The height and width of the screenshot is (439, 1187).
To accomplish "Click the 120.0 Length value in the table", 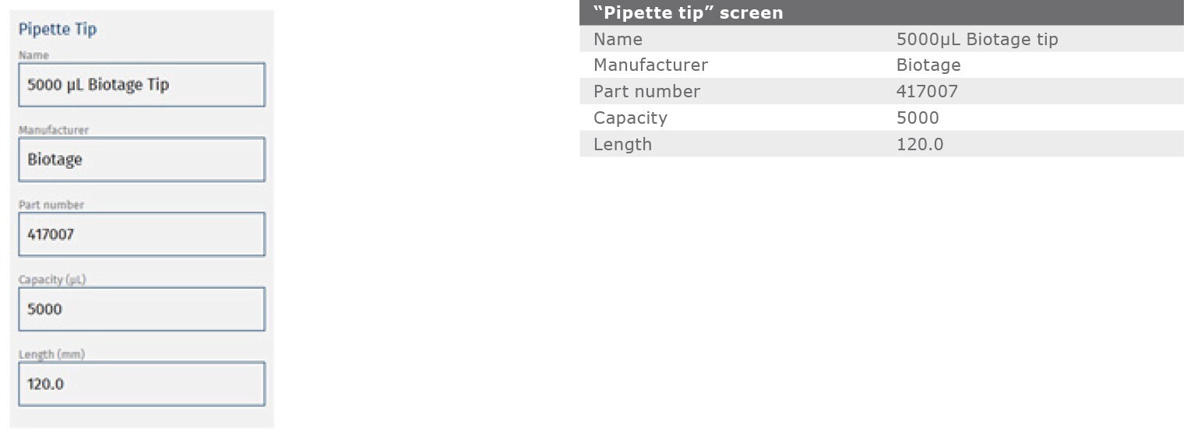I will point(919,145).
